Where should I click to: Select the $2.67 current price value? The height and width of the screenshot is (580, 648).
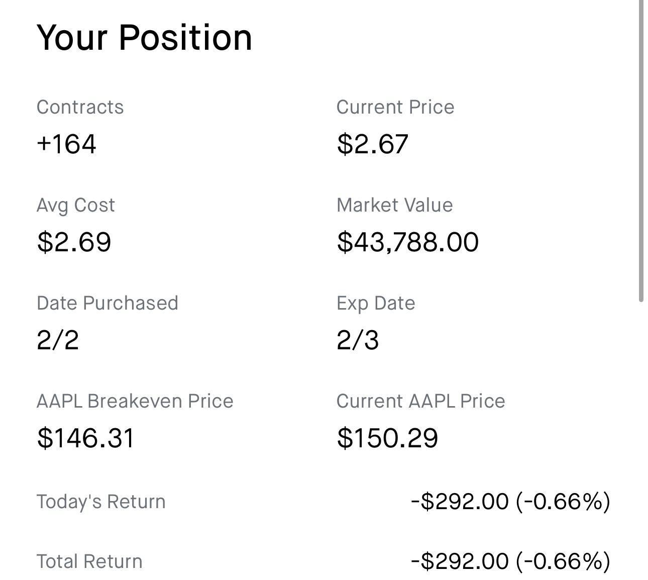point(372,144)
